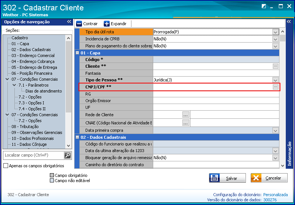Open Bloquear geração de arquivo remessa dropdown
This screenshot has width=295, height=205.
(275, 158)
